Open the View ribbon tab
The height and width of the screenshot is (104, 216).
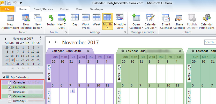click(x=79, y=9)
